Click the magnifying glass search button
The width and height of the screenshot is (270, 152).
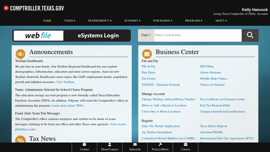(x=250, y=35)
